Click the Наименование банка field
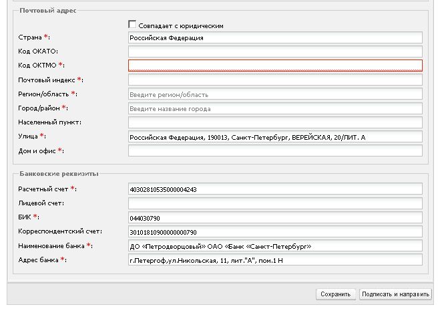 click(x=275, y=245)
